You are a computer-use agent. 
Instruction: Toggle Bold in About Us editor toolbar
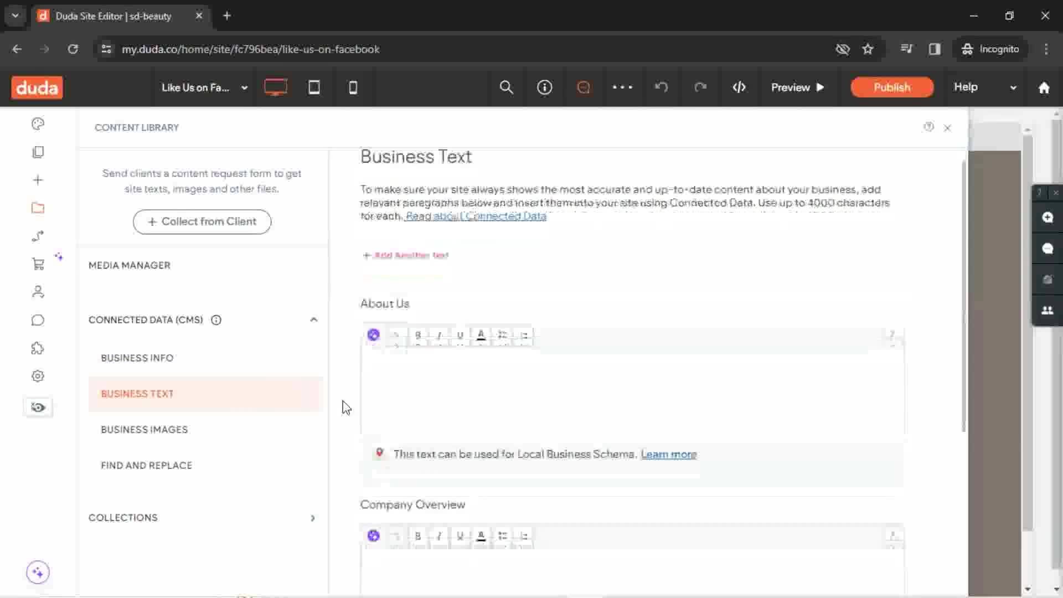coord(418,335)
